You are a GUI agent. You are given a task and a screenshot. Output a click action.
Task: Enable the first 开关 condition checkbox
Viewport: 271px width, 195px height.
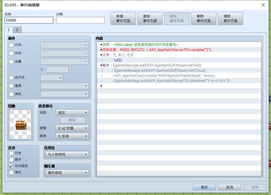(11, 45)
